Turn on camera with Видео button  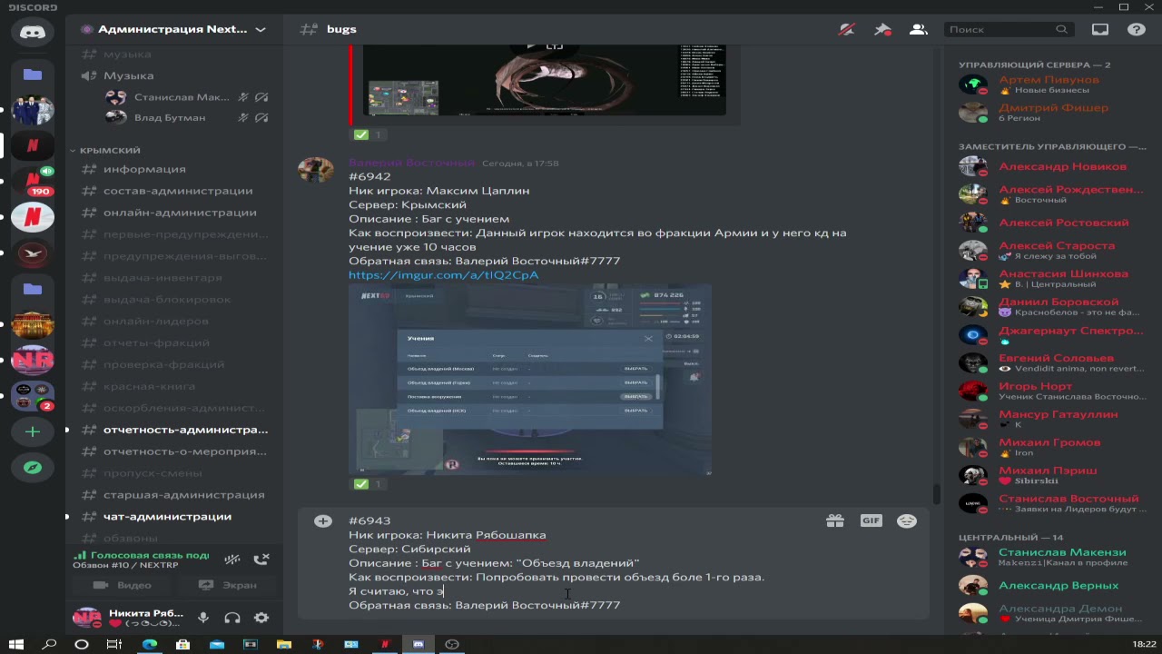coord(123,585)
